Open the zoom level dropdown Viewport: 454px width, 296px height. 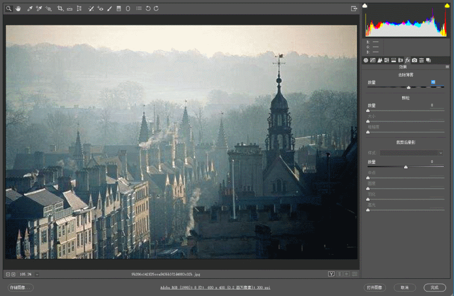tap(37, 274)
